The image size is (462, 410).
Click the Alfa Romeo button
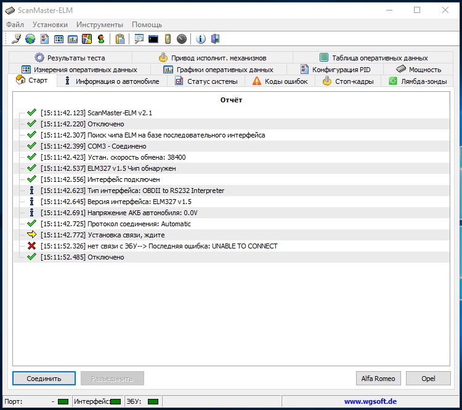(x=378, y=379)
